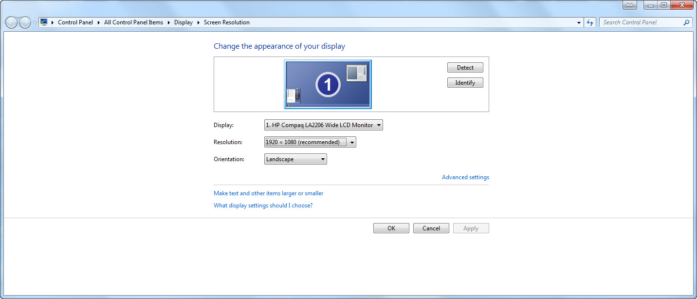Viewport: 697px width, 299px height.
Task: Click the Back navigation arrow
Action: point(11,22)
